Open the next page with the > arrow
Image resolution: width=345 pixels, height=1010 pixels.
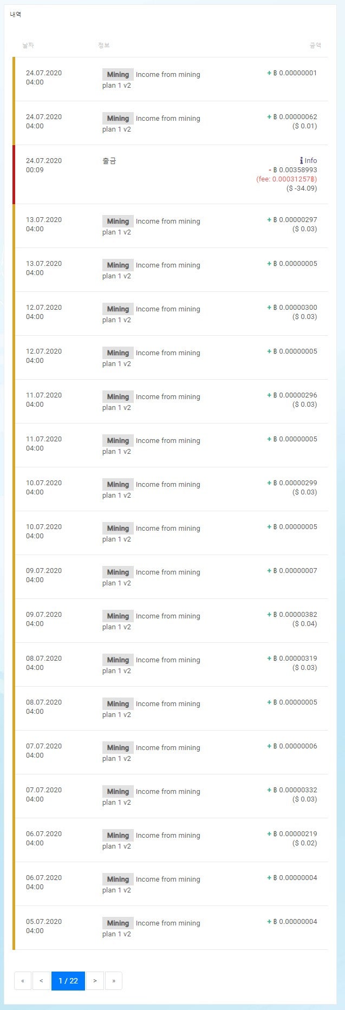point(95,981)
